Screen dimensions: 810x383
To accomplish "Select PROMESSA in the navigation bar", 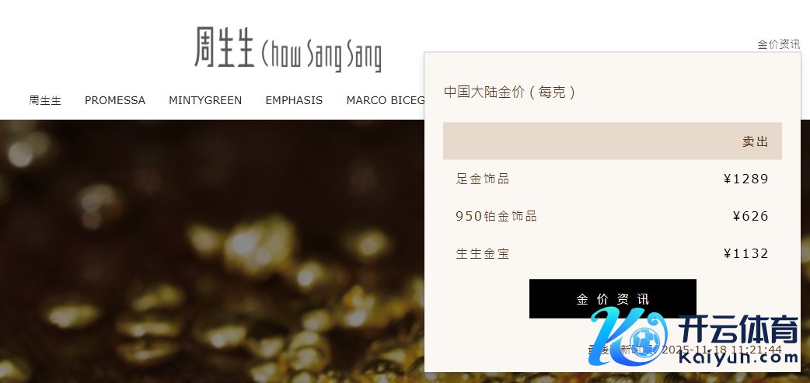I will 115,100.
